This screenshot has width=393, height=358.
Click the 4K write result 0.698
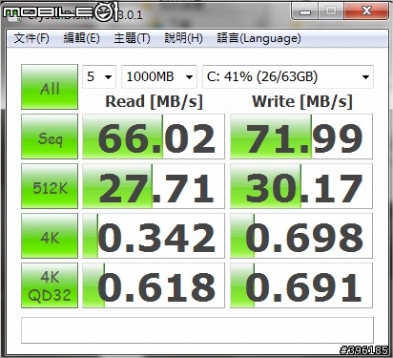(301, 236)
